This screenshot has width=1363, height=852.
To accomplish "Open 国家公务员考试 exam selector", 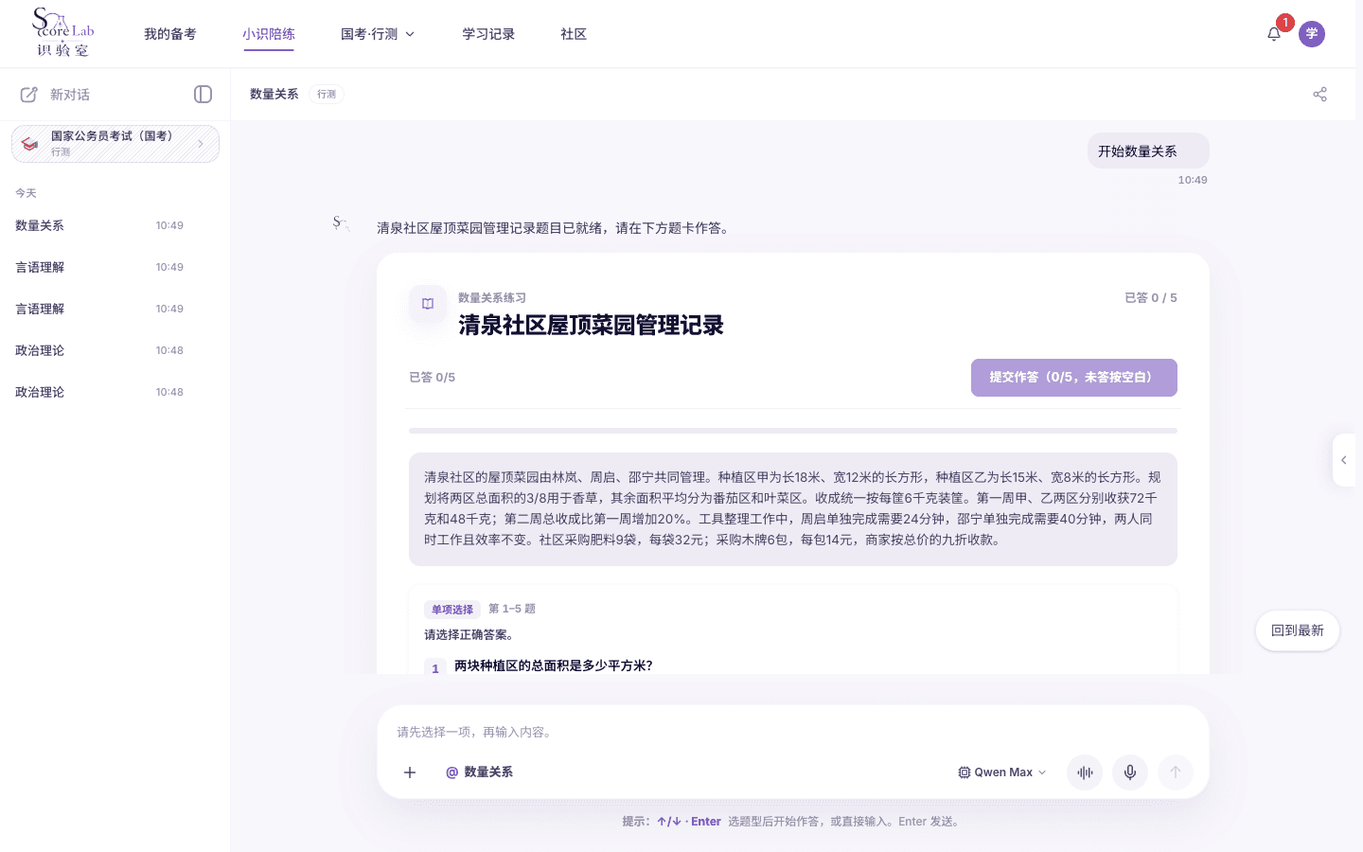I will (x=115, y=144).
